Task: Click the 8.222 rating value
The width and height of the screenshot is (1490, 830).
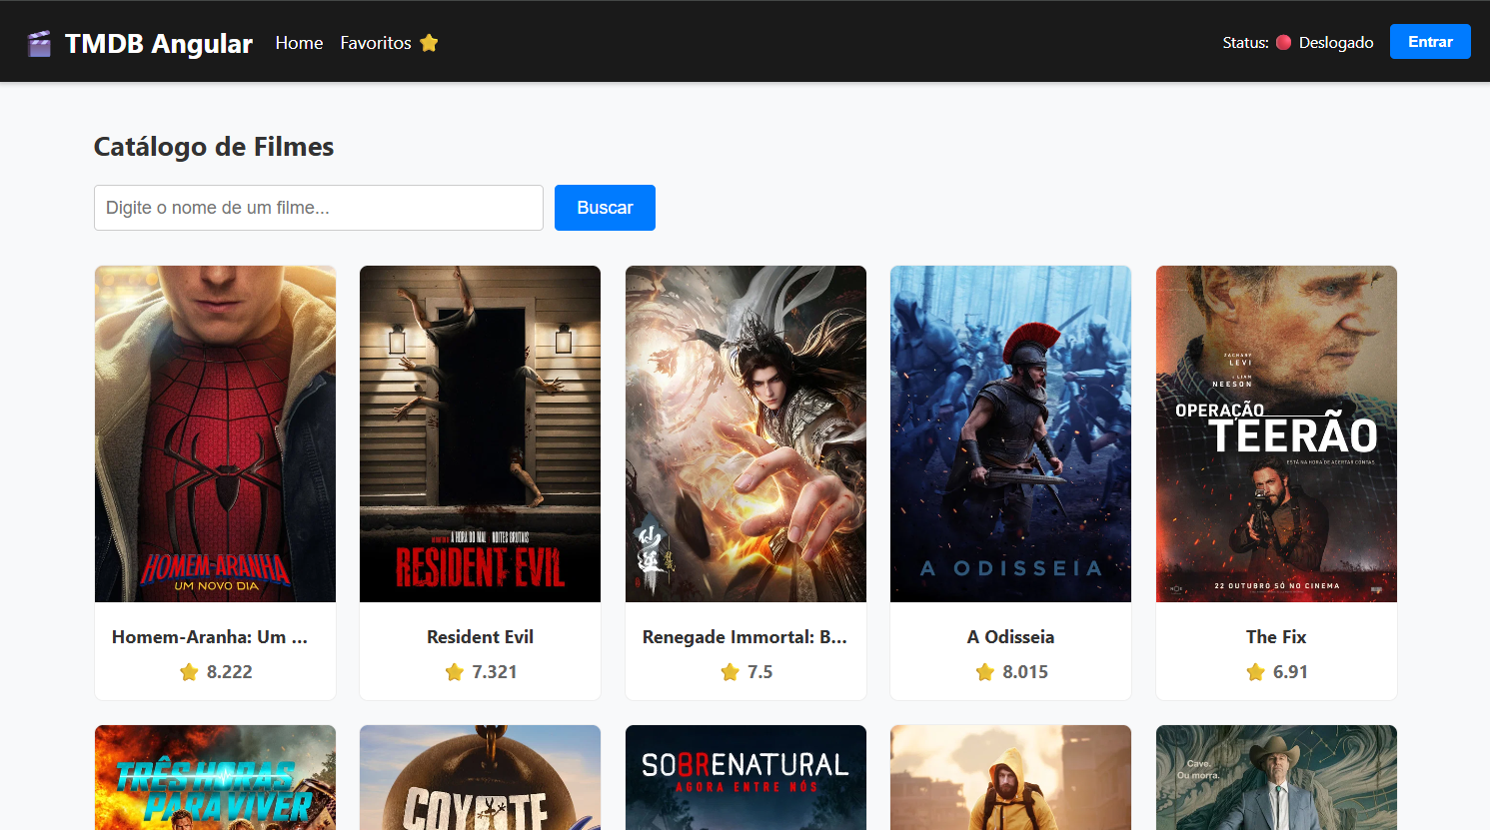Action: pos(230,672)
